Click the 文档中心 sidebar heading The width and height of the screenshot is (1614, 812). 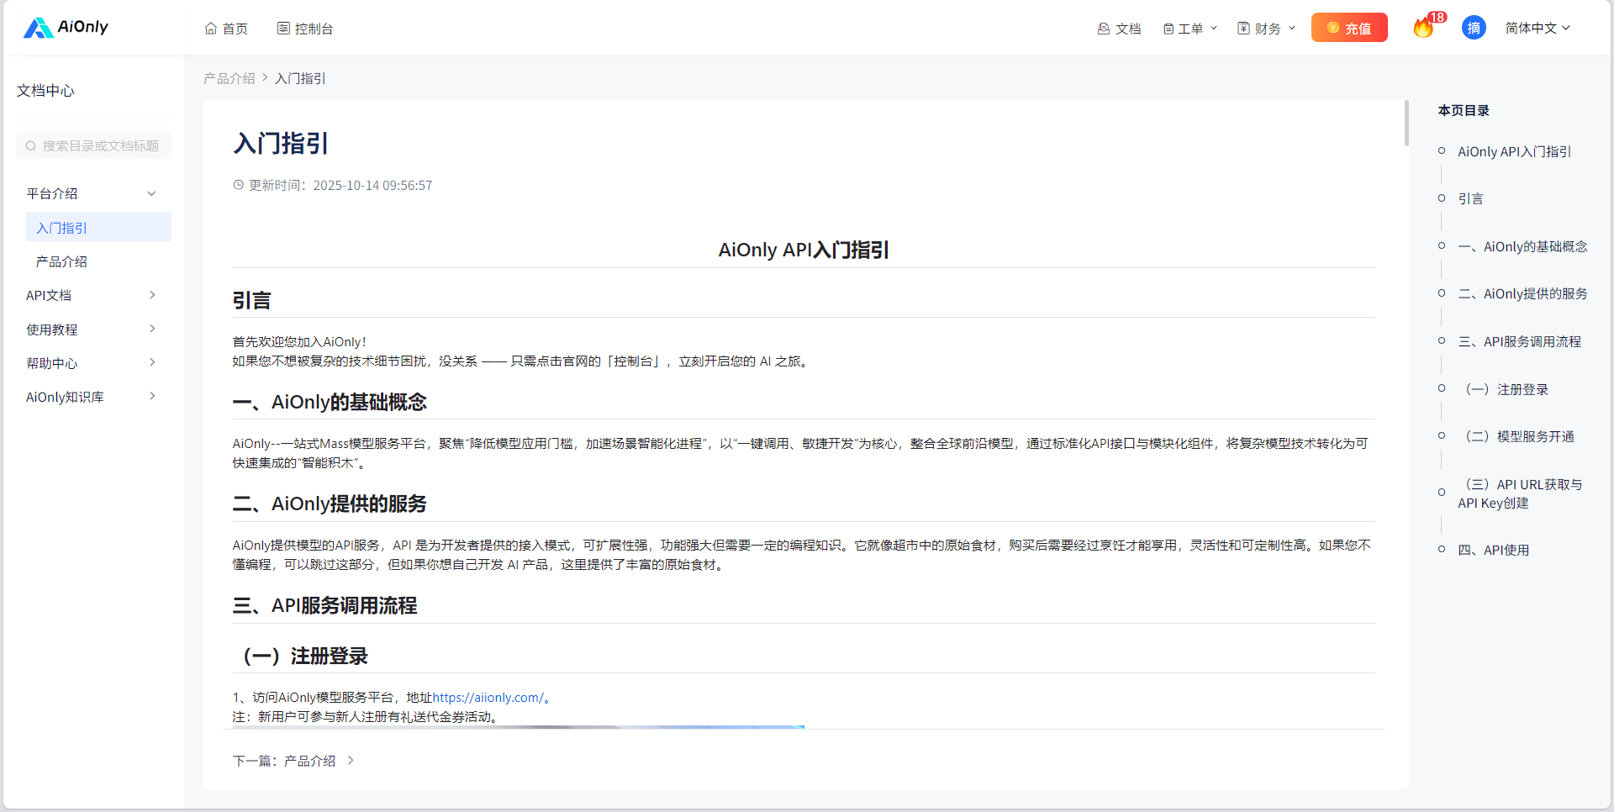coord(45,90)
